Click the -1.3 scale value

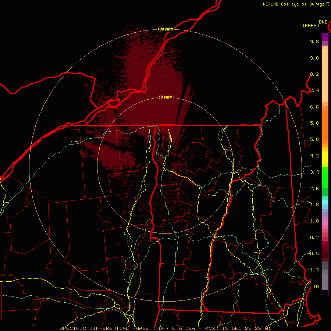pos(313,270)
